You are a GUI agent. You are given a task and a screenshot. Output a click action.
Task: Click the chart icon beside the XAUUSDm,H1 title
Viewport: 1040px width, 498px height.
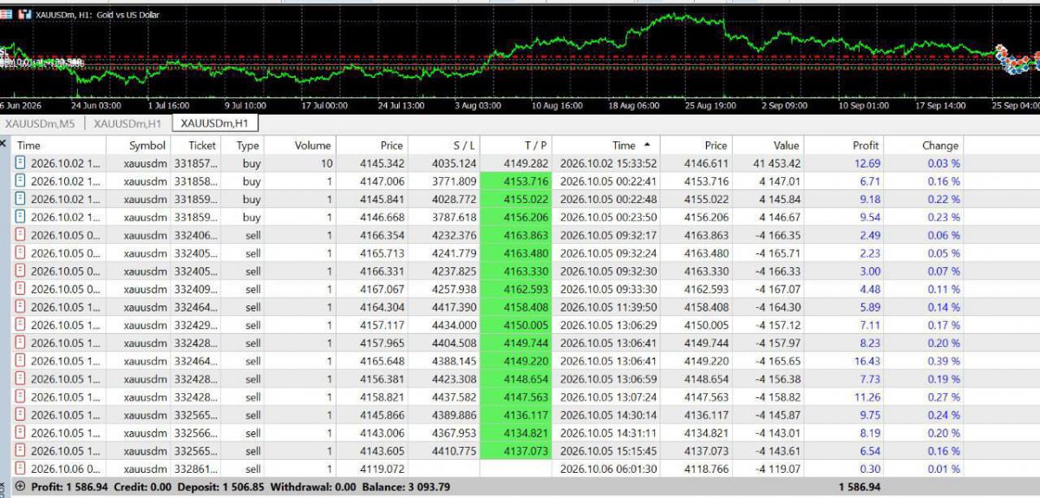[25, 14]
